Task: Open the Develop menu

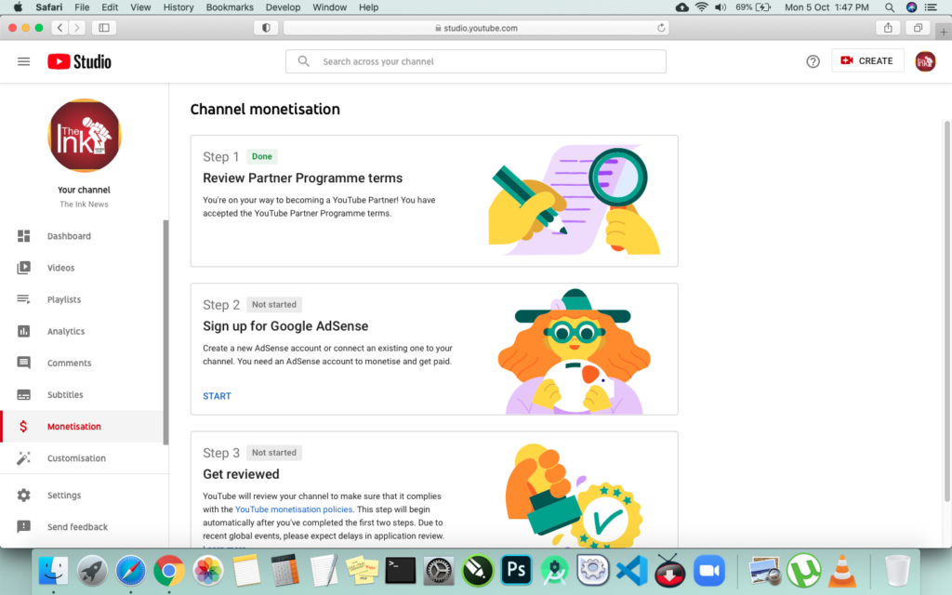Action: 283,7
